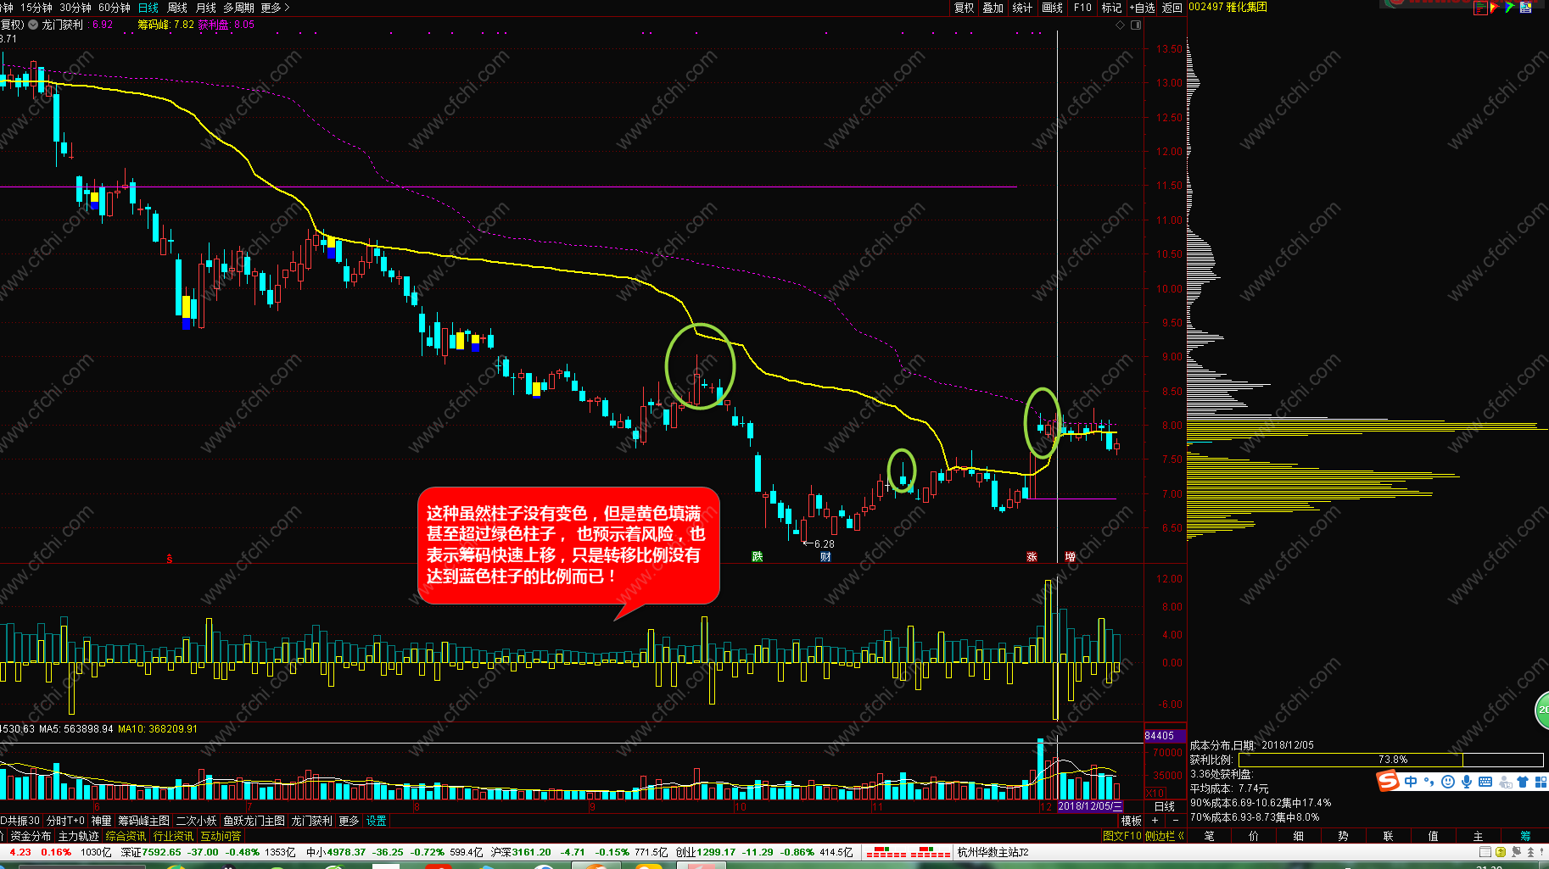Open the 资金分布 tab
The width and height of the screenshot is (1549, 869).
(x=31, y=836)
